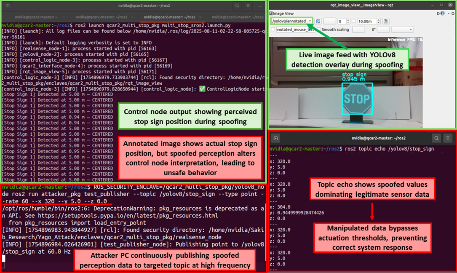Click the 'Publishing point to /yolov8' log line
The image size is (457, 273).
[x=133, y=248]
